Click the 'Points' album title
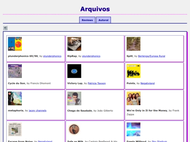Viewport: 190px width, 142px height. click(x=131, y=83)
